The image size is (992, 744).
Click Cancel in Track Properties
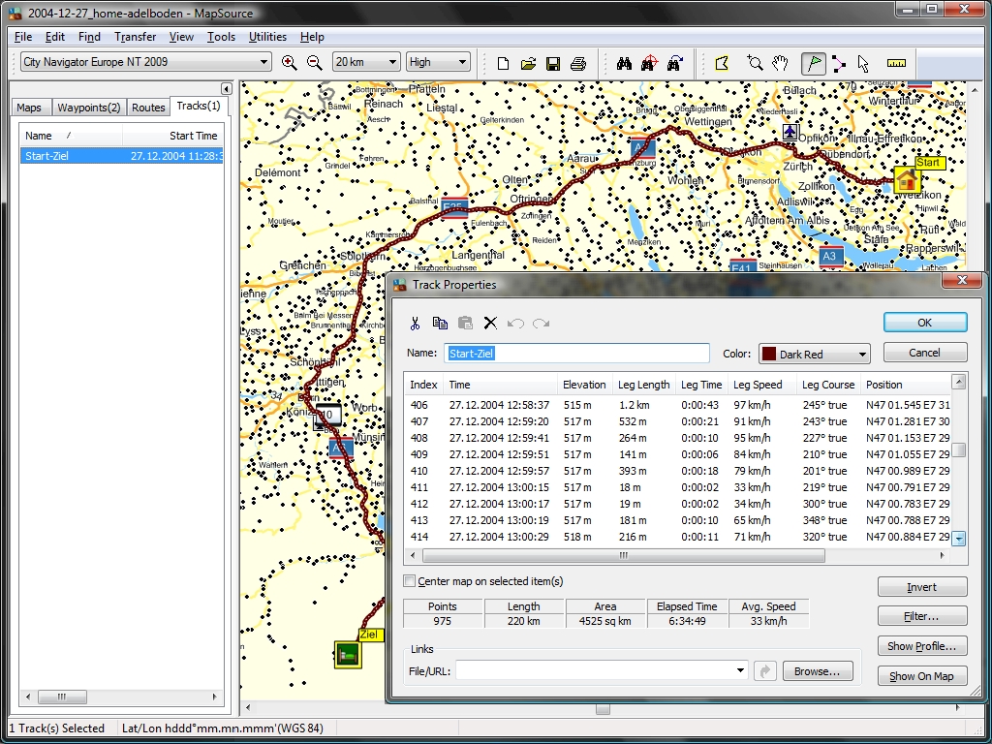[925, 353]
